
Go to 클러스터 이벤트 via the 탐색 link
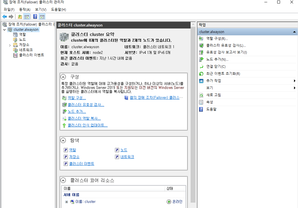point(82,164)
